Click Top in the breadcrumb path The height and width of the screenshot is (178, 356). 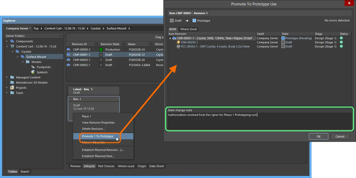[36, 28]
